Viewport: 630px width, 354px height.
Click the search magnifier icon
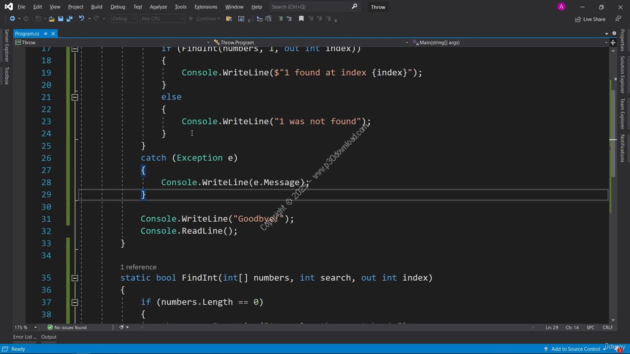(354, 6)
